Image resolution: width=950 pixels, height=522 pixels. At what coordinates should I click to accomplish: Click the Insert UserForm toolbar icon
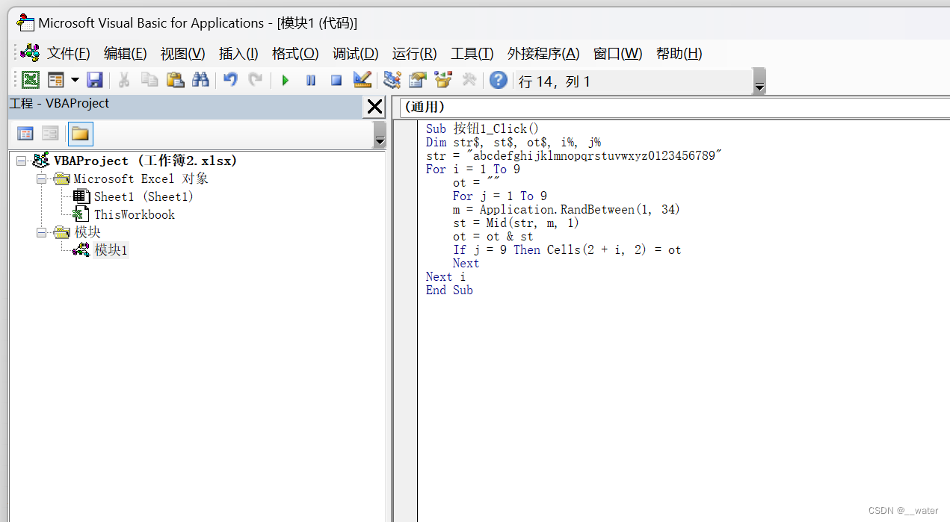pos(56,80)
